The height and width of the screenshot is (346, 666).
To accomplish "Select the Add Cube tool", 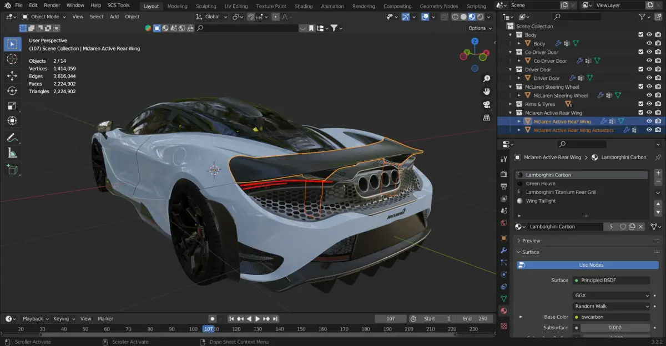I will (x=12, y=169).
